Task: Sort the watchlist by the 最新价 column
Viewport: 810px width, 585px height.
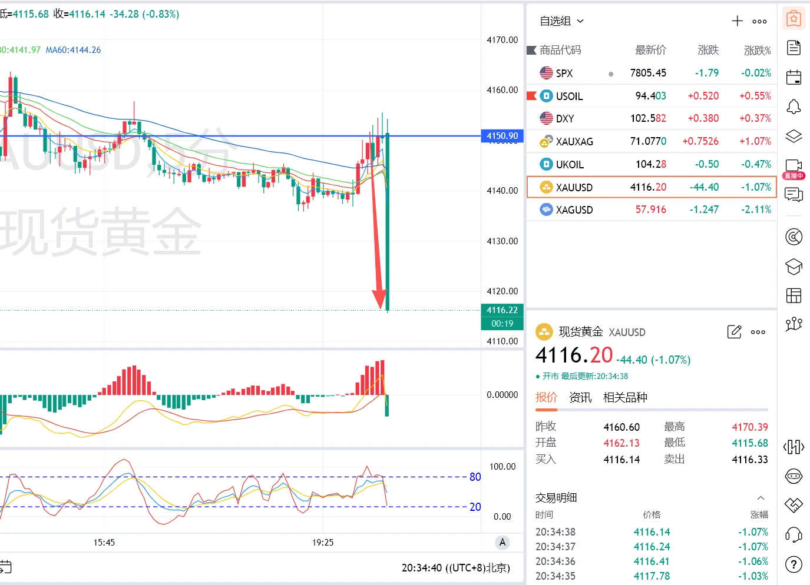Action: coord(650,50)
